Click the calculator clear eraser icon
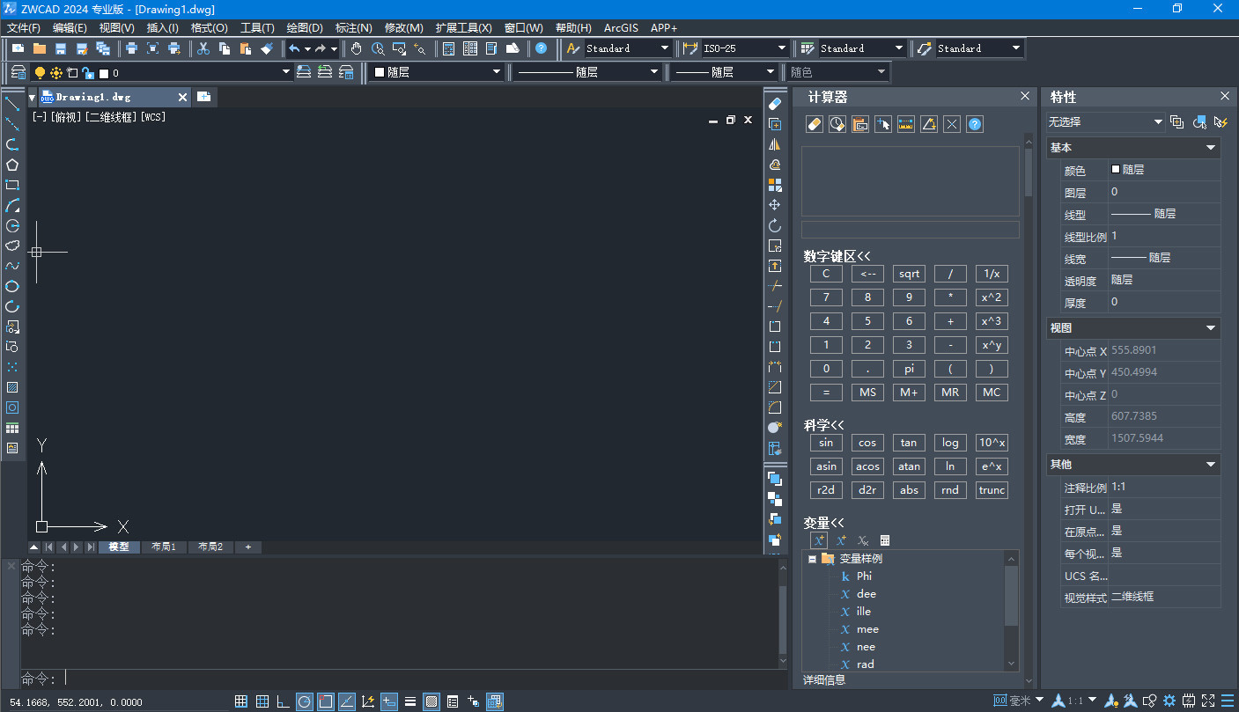 [x=814, y=124]
